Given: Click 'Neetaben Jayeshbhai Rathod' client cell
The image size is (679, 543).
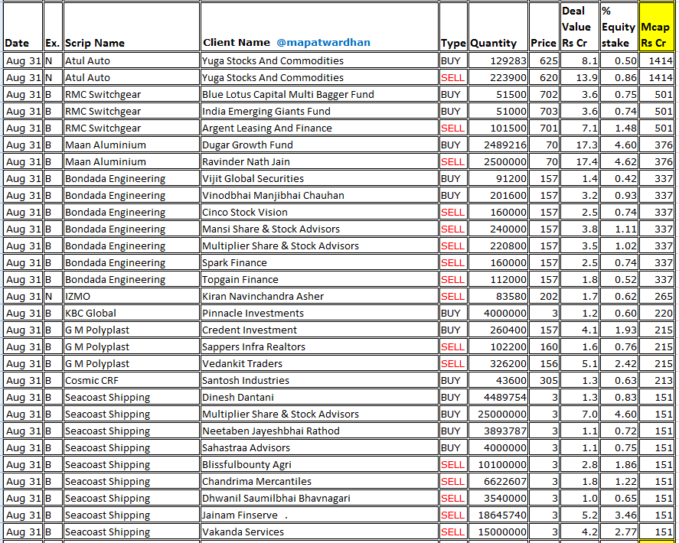Looking at the screenshot, I should coord(319,431).
